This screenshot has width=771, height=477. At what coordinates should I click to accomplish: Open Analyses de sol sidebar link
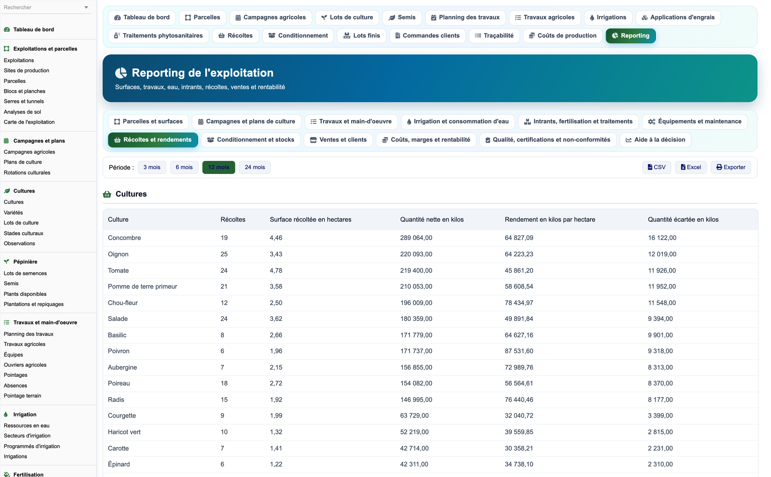point(23,112)
